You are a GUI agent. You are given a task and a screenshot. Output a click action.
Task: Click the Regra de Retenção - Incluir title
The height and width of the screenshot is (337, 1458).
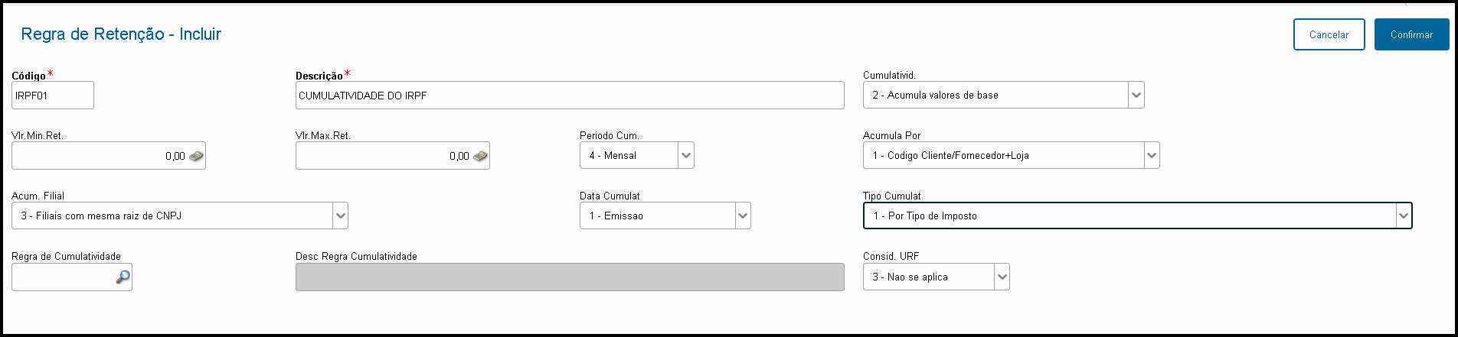pos(121,34)
